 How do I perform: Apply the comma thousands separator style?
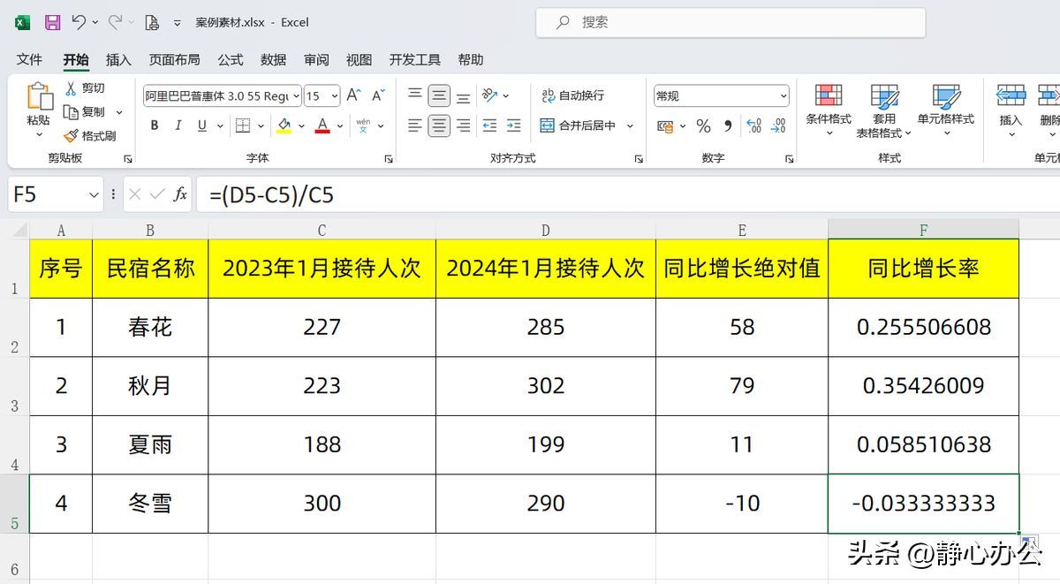click(x=728, y=126)
